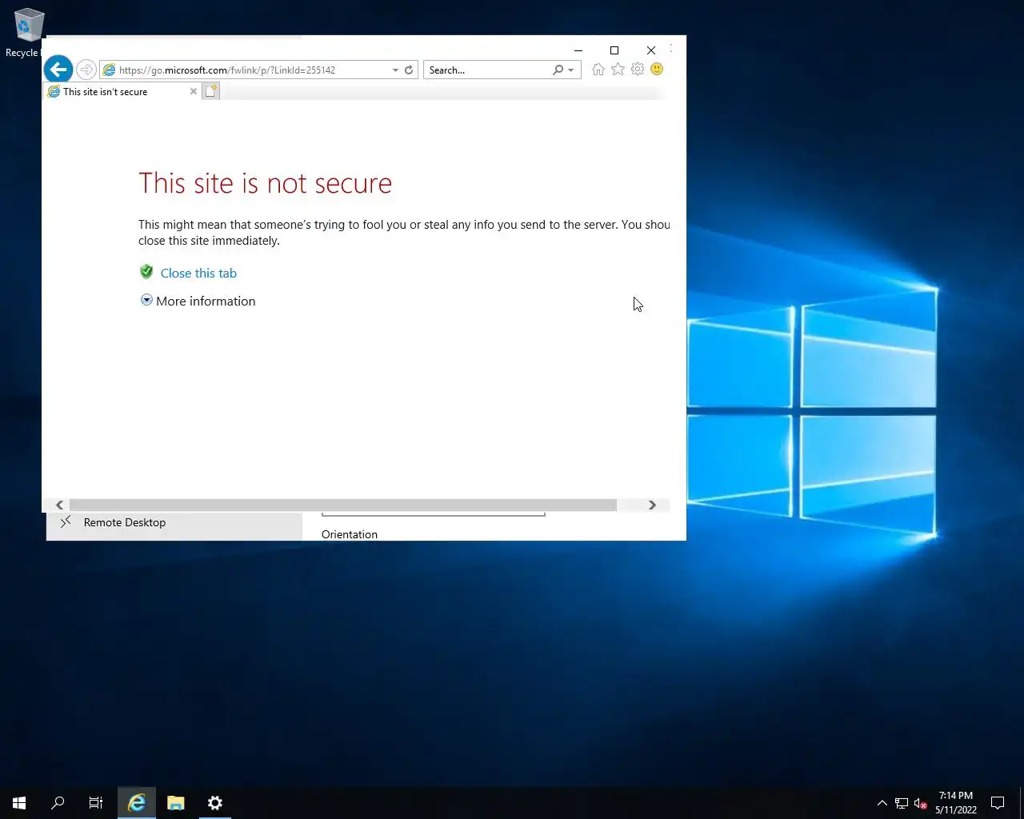Open a new tab button
The height and width of the screenshot is (819, 1024).
[x=211, y=91]
